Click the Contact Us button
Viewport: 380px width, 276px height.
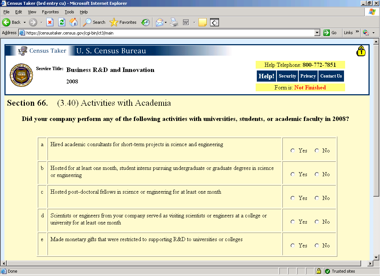331,76
